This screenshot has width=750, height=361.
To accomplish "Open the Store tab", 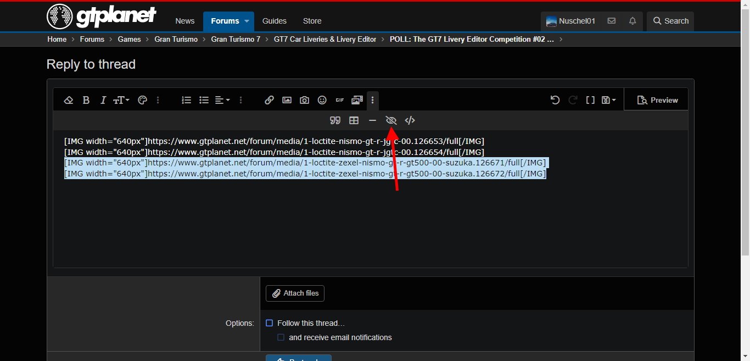I will (x=312, y=21).
